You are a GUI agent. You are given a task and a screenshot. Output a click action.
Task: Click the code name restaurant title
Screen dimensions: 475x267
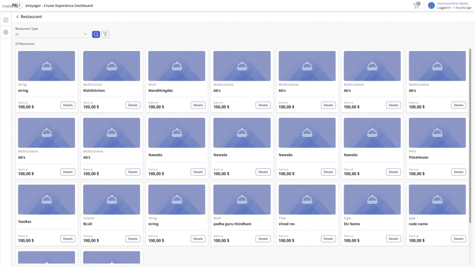click(419, 224)
